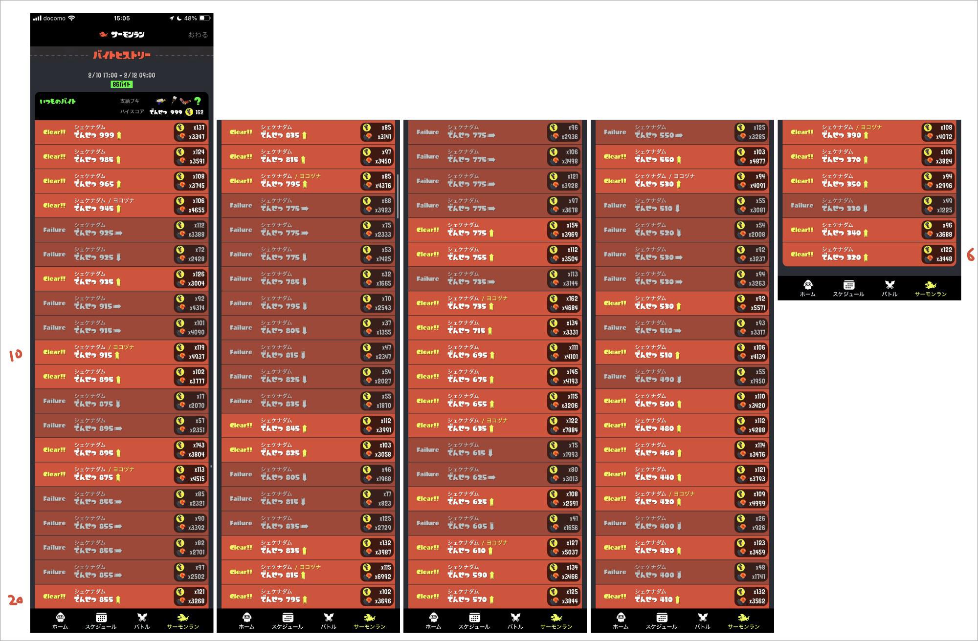Tap the スケジュール icon in the fourth screenshot

click(662, 618)
